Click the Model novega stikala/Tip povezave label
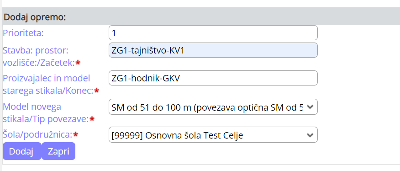 click(46, 112)
